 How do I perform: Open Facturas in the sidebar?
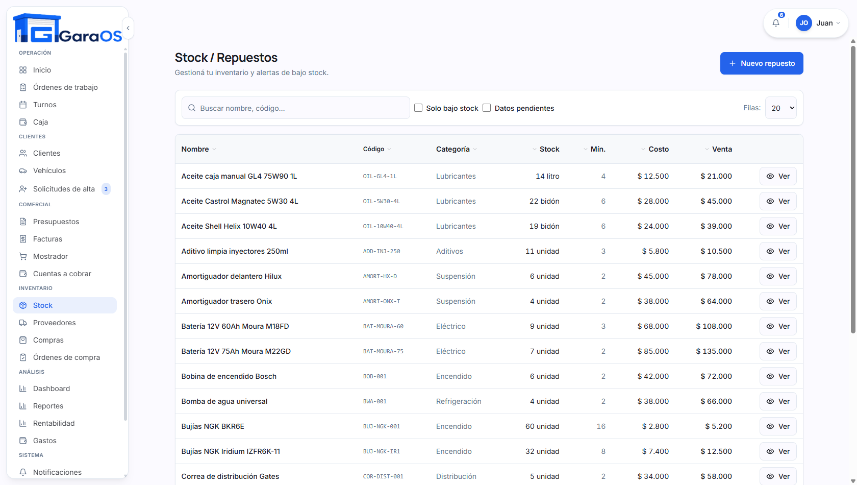[65, 239]
